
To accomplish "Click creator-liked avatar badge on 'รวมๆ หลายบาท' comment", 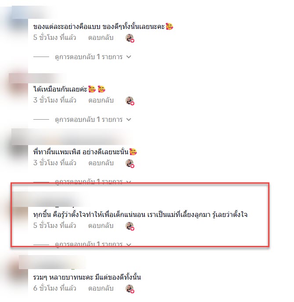I will coord(130,289).
